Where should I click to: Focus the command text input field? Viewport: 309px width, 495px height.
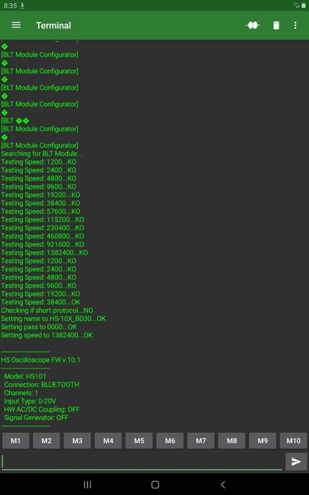[142, 462]
